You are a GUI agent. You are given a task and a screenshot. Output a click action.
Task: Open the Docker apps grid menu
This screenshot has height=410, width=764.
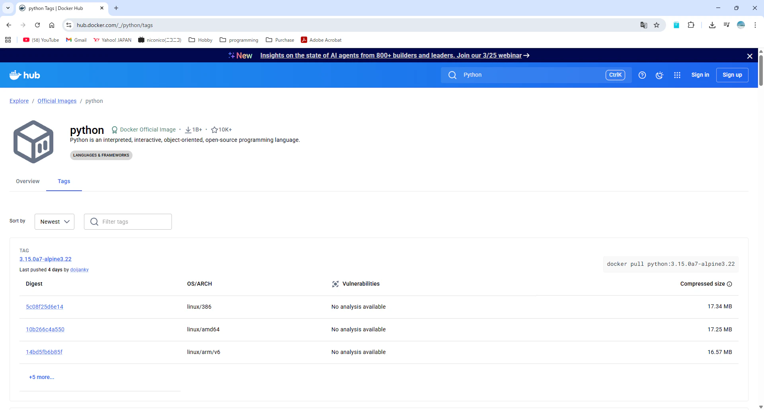pyautogui.click(x=677, y=75)
